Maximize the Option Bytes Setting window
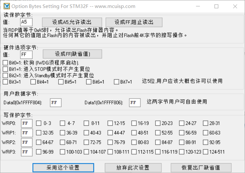Image resolution: width=245 pixels, height=173 pixels. [216, 6]
